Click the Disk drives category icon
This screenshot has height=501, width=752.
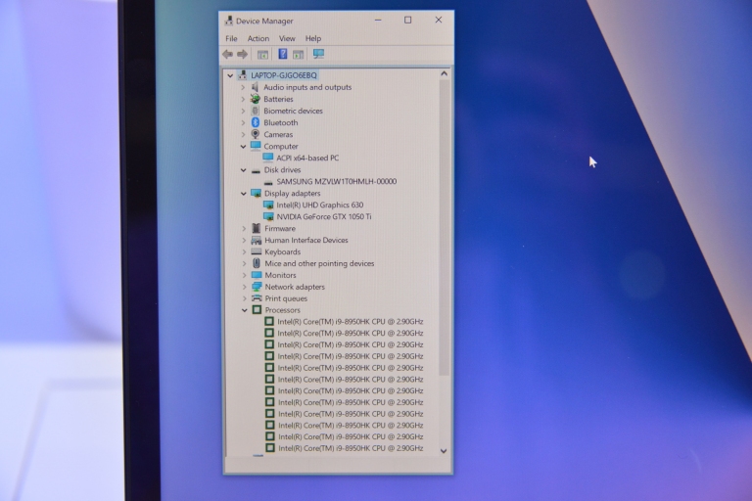tap(256, 170)
